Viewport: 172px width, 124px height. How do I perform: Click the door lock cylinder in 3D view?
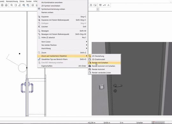pyautogui.click(x=115, y=91)
